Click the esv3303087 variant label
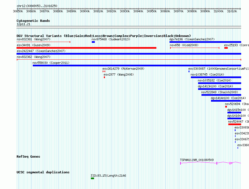This screenshot has height=189, width=249. pos(219,69)
